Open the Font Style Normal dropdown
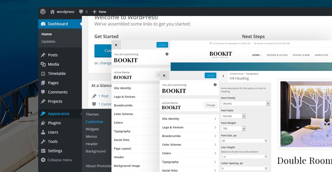 pos(233,116)
